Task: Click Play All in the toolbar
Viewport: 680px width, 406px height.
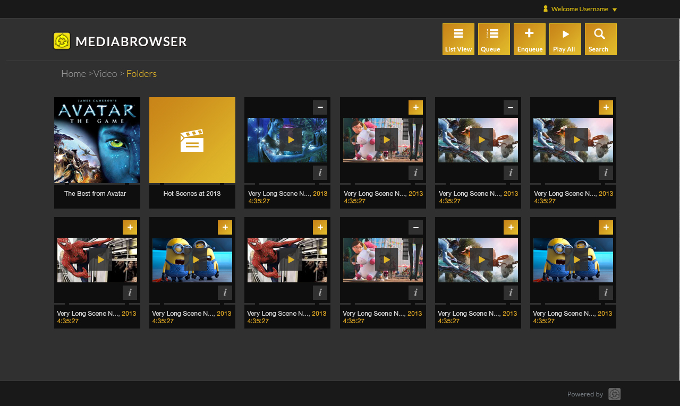Action: 565,39
